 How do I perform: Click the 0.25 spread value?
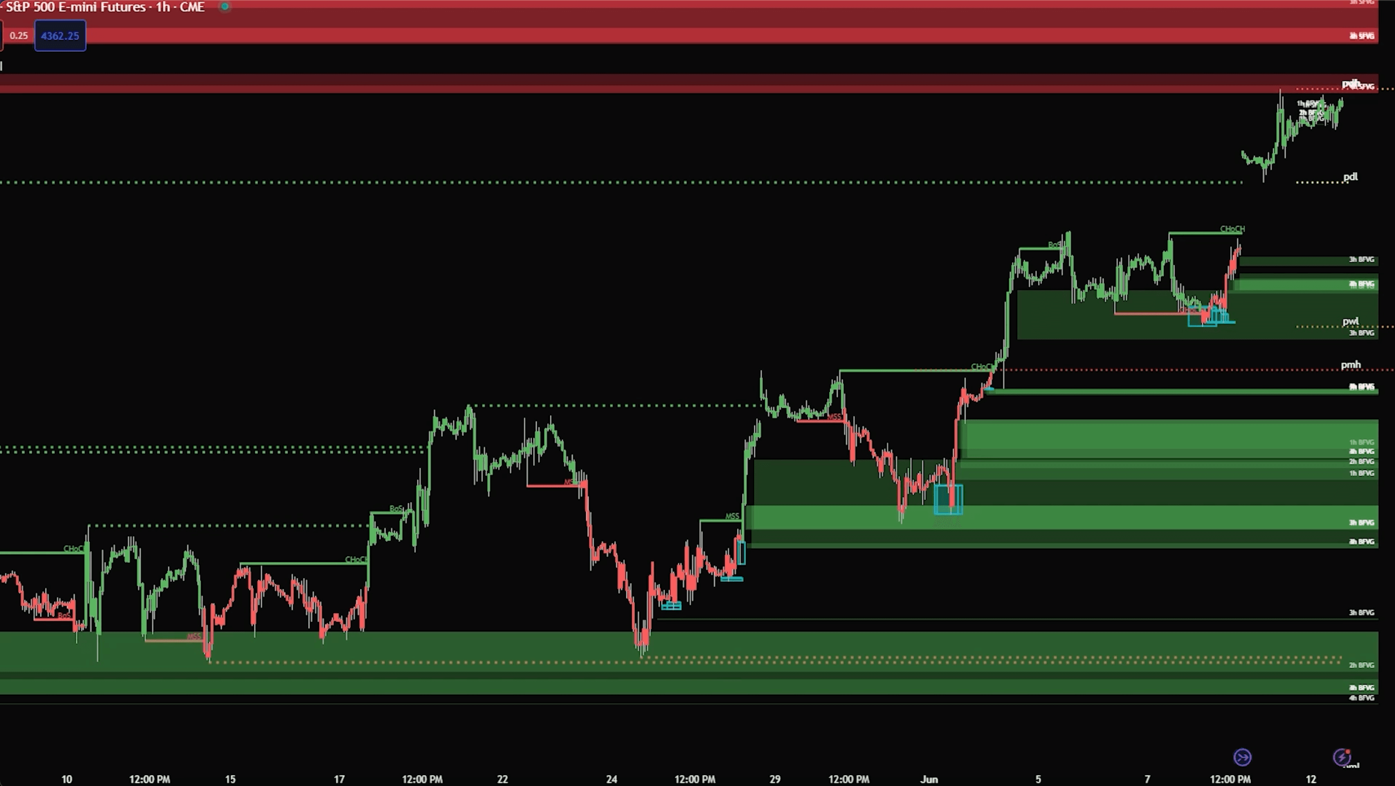pyautogui.click(x=18, y=36)
